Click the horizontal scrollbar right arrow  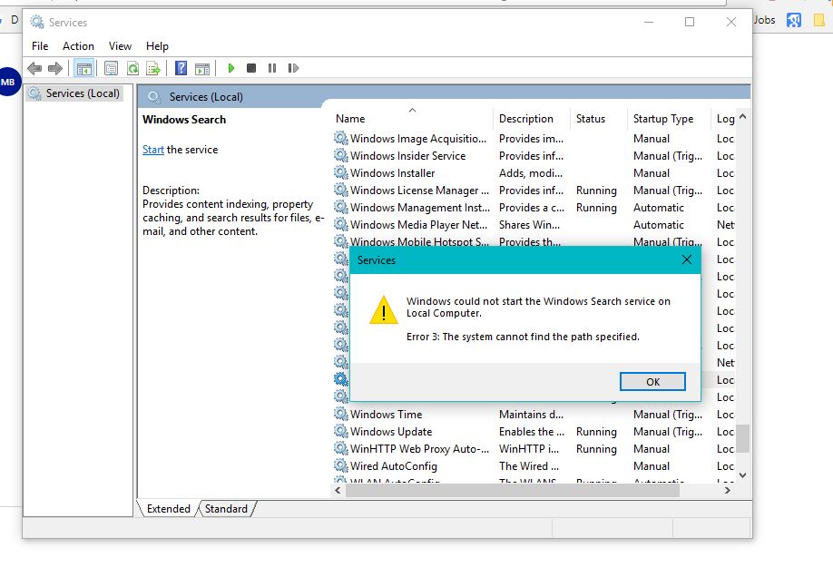click(728, 491)
